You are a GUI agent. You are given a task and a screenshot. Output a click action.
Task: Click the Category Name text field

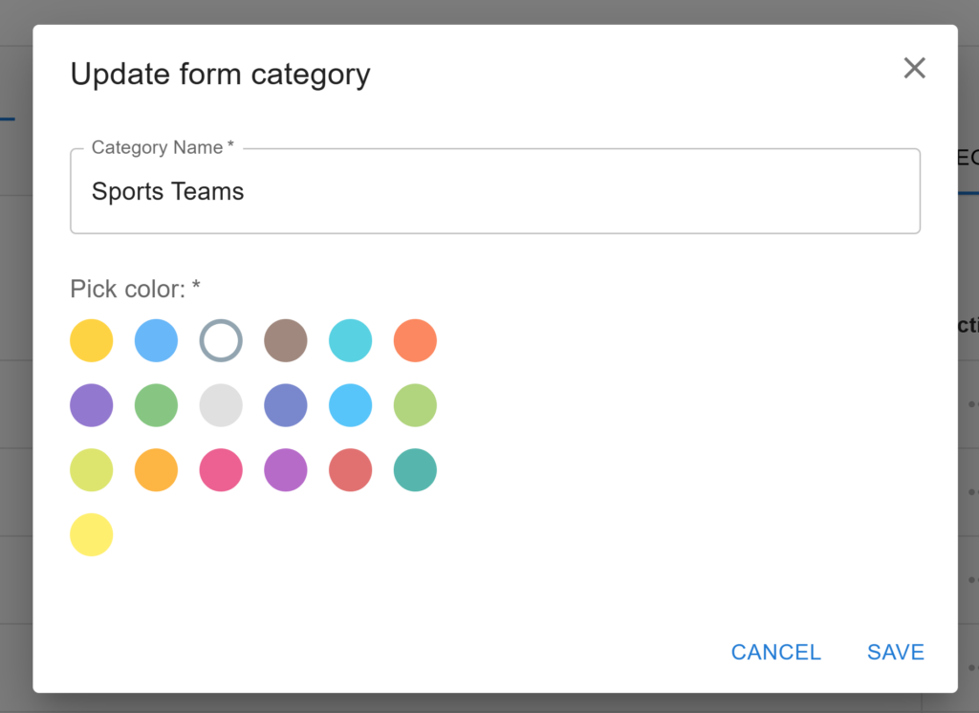(x=494, y=191)
